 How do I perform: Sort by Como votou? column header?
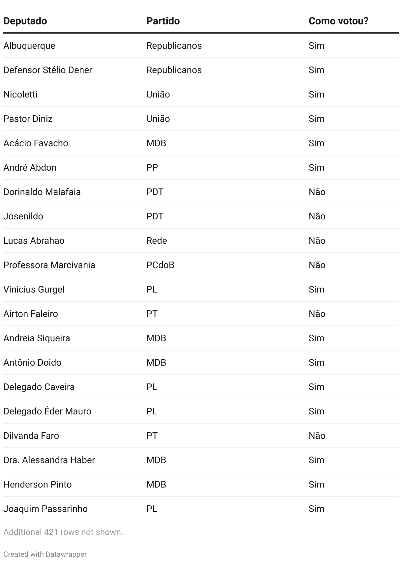click(x=338, y=21)
